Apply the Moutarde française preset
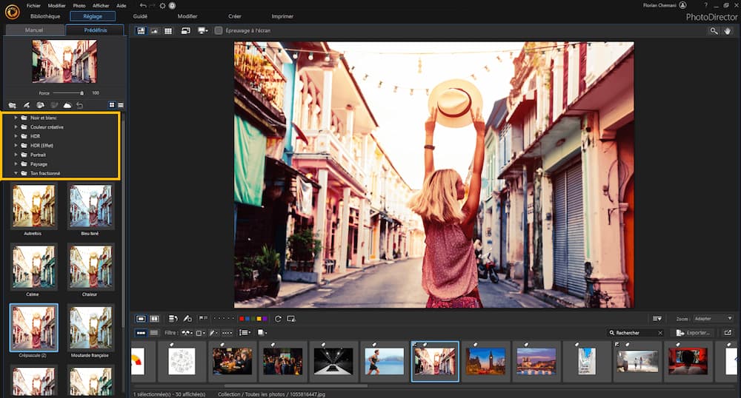Image resolution: width=741 pixels, height=398 pixels. click(x=90, y=328)
